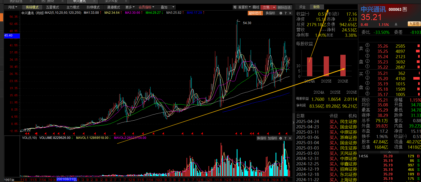Click the 2025-03-06 浙商证券 rating row

(x=327, y=138)
